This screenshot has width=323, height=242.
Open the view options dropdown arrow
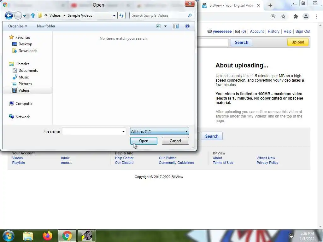(165, 26)
